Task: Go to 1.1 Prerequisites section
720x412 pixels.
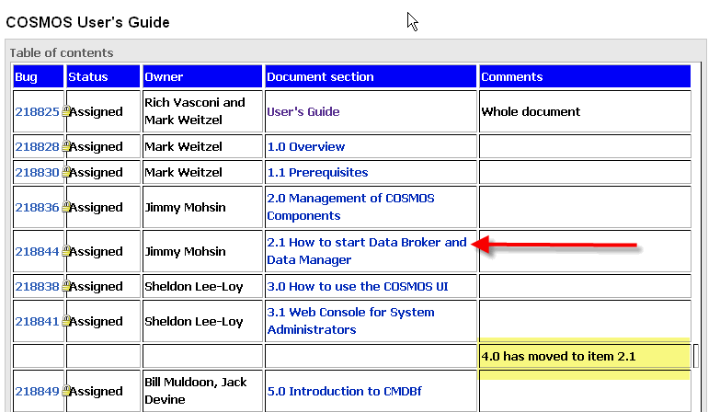Action: pos(317,172)
